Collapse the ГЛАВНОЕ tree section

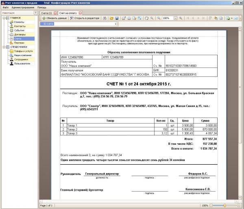coord(4,18)
